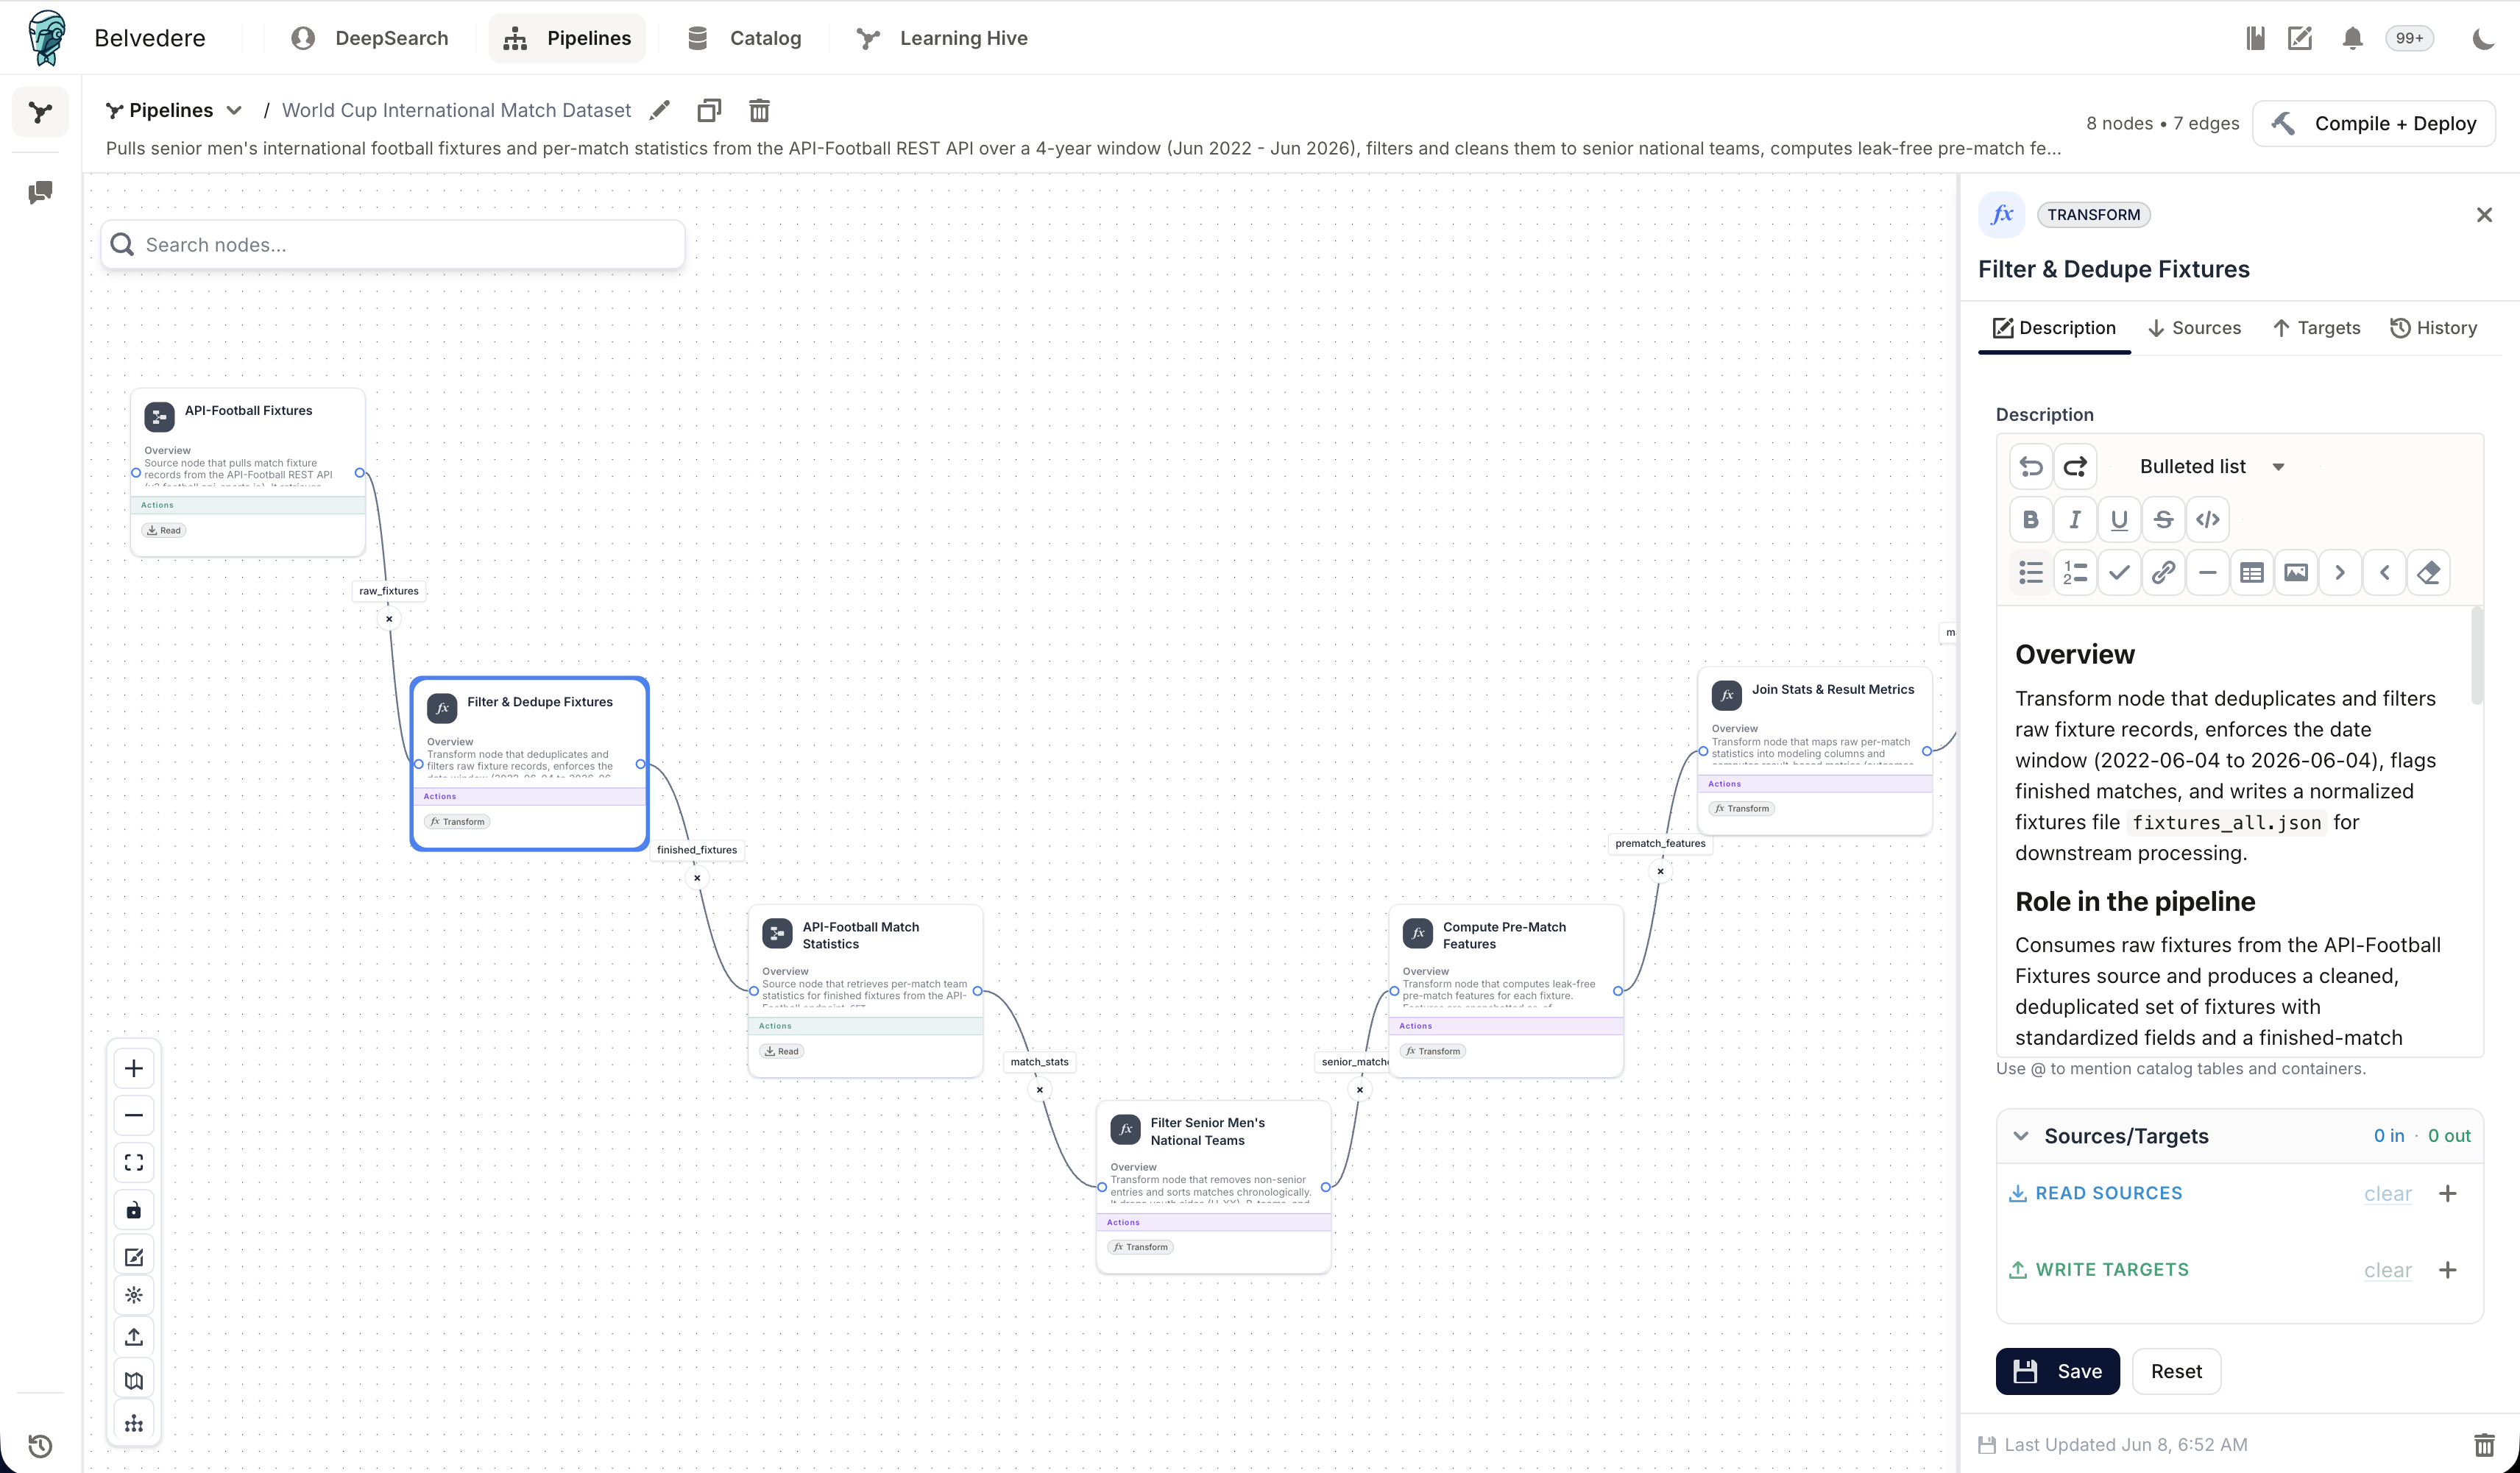This screenshot has height=1473, width=2520.
Task: Toggle the canvas minimap icon
Action: [x=134, y=1381]
